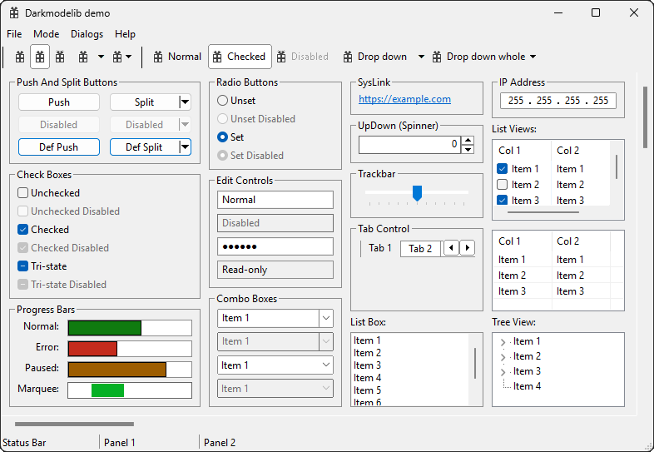
Task: Click the Normal toolbar button
Action: pyautogui.click(x=177, y=57)
